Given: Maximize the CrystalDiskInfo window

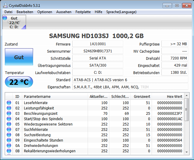Looking at the screenshot, I should 177,6.
